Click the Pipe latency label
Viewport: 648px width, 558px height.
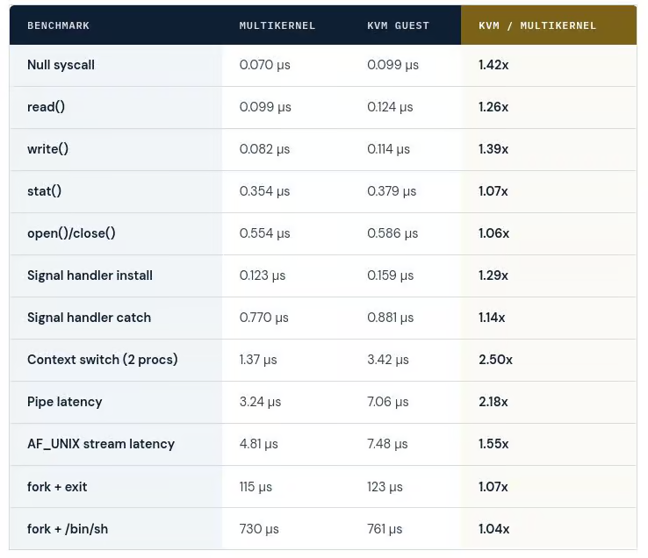pyautogui.click(x=64, y=402)
